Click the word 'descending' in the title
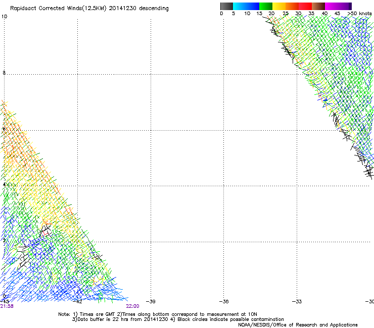374x328 pixels. tap(154, 8)
